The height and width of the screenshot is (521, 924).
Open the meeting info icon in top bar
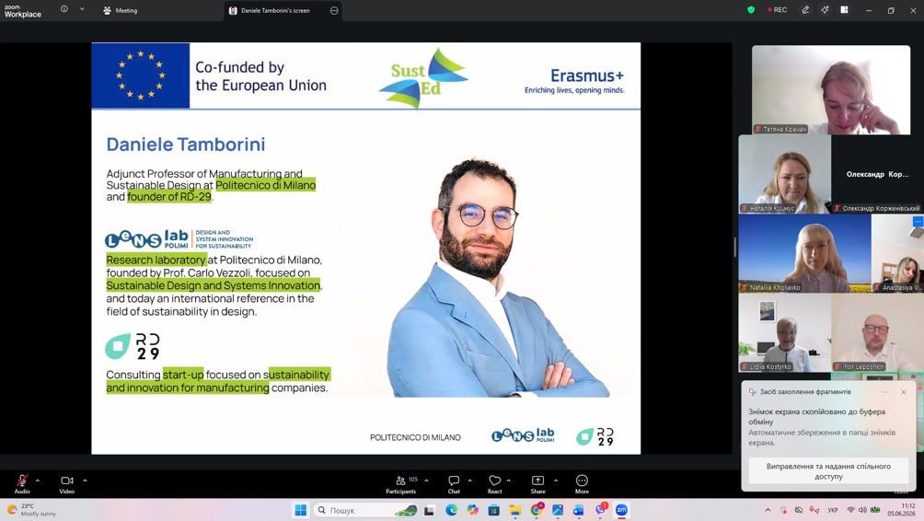pyautogui.click(x=64, y=9)
